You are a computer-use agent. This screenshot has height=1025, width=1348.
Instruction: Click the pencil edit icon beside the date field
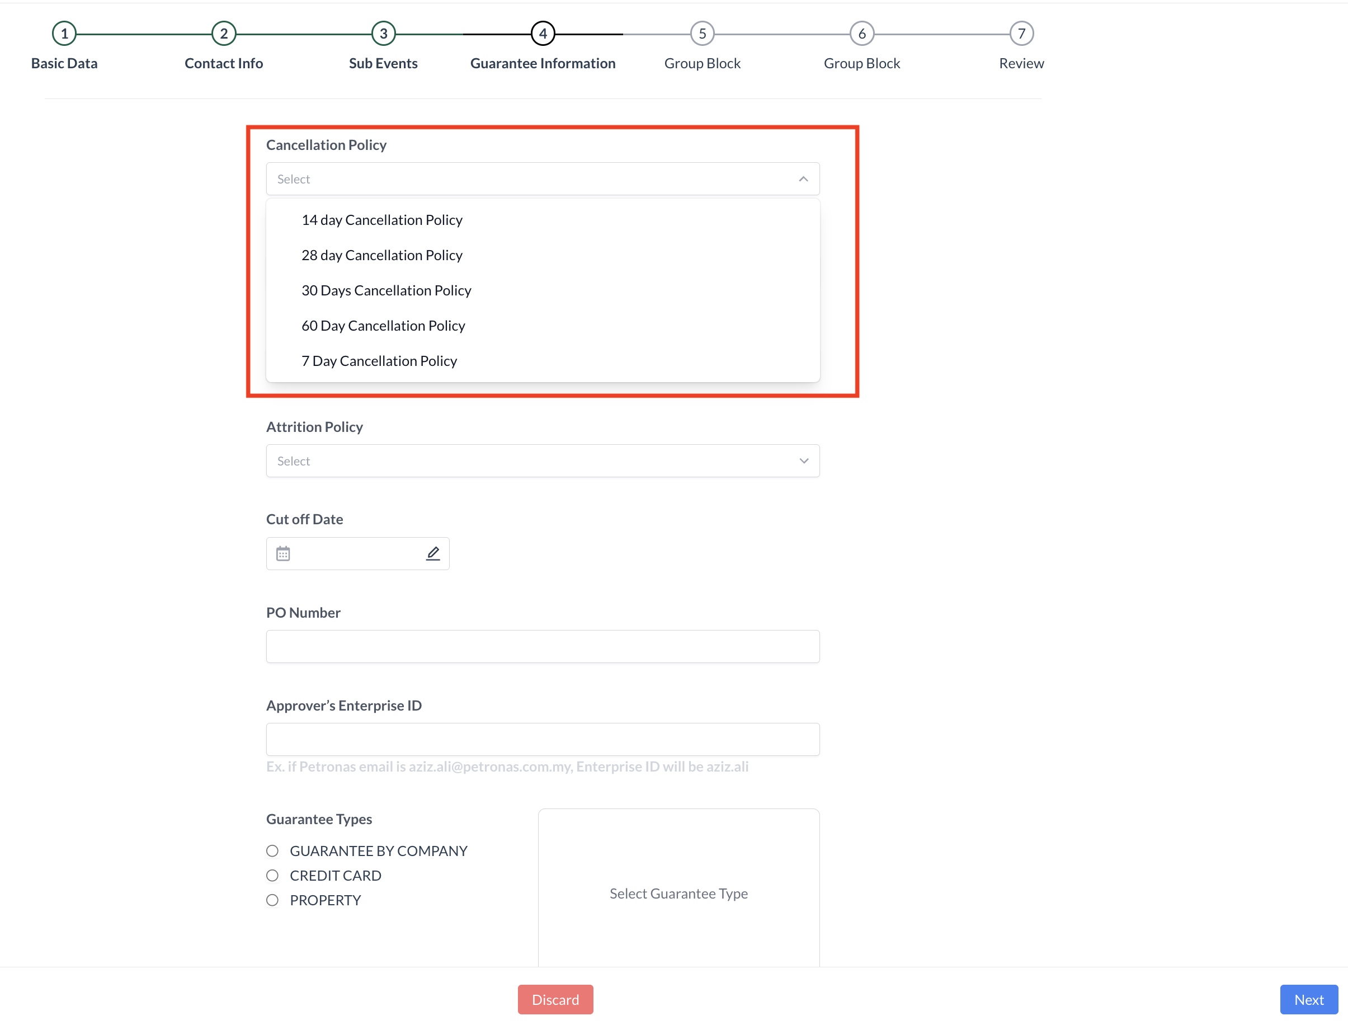(432, 553)
